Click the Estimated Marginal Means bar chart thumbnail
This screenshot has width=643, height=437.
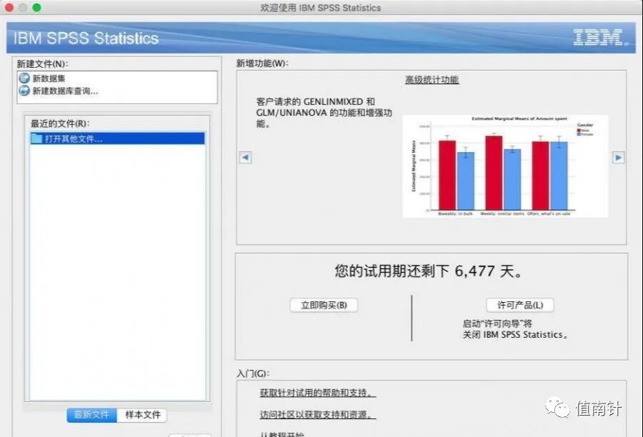point(505,166)
